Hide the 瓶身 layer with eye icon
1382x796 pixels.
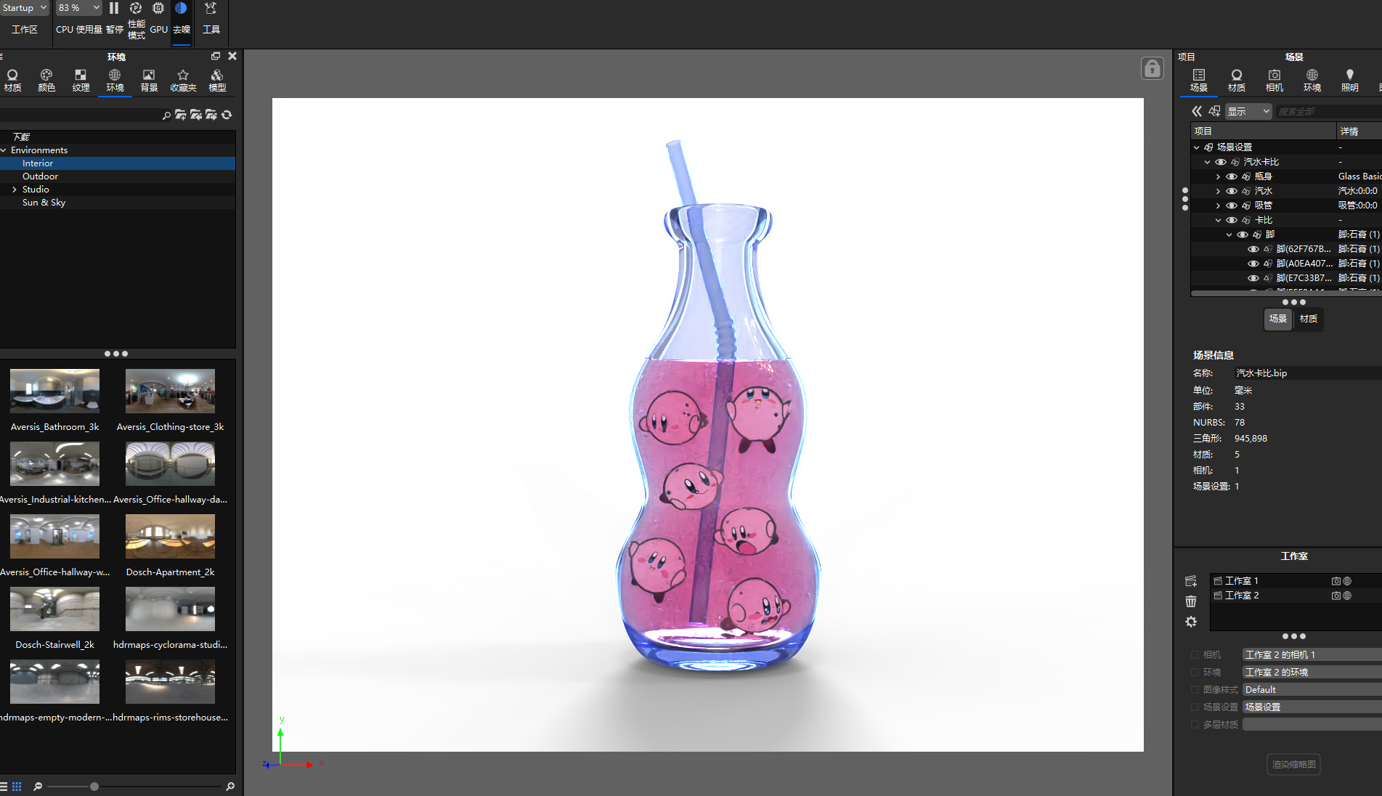click(x=1232, y=176)
